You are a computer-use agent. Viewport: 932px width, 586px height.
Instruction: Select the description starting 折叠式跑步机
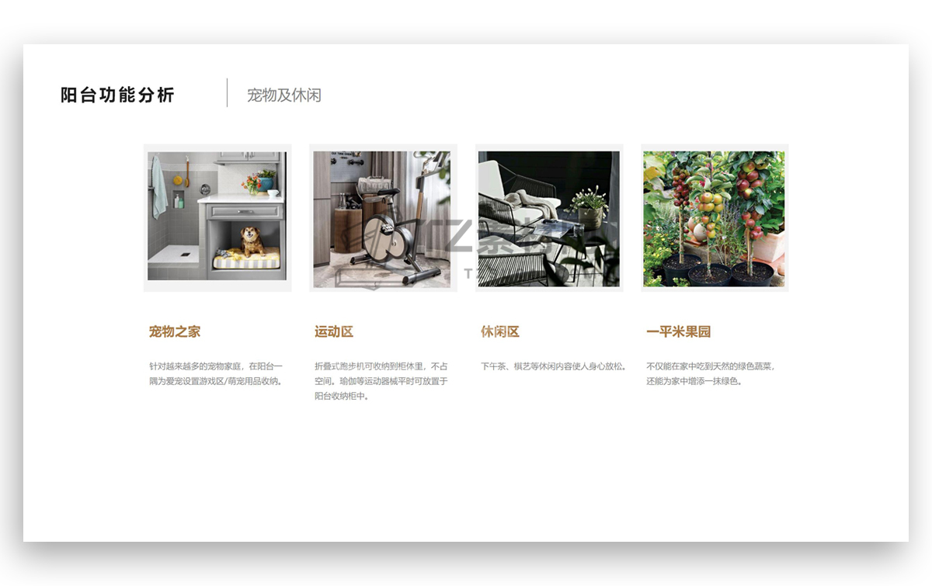381,381
